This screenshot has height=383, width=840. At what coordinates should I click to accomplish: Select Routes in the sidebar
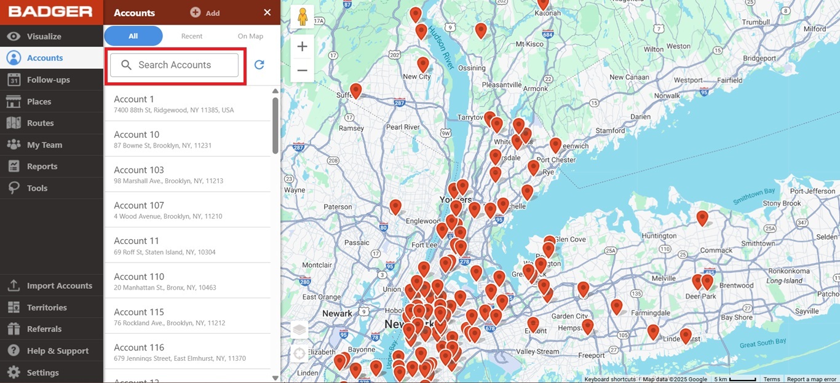[x=52, y=123]
